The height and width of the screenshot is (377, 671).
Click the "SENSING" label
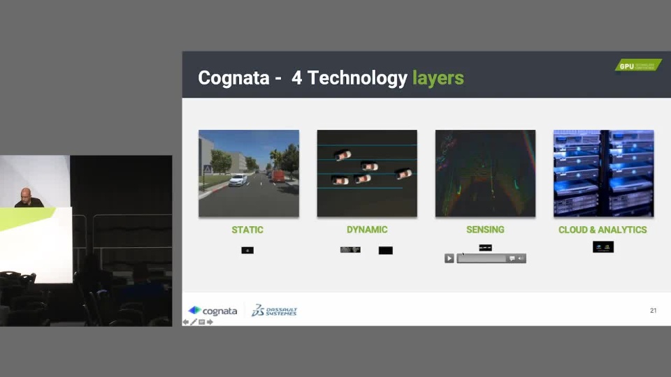point(485,230)
